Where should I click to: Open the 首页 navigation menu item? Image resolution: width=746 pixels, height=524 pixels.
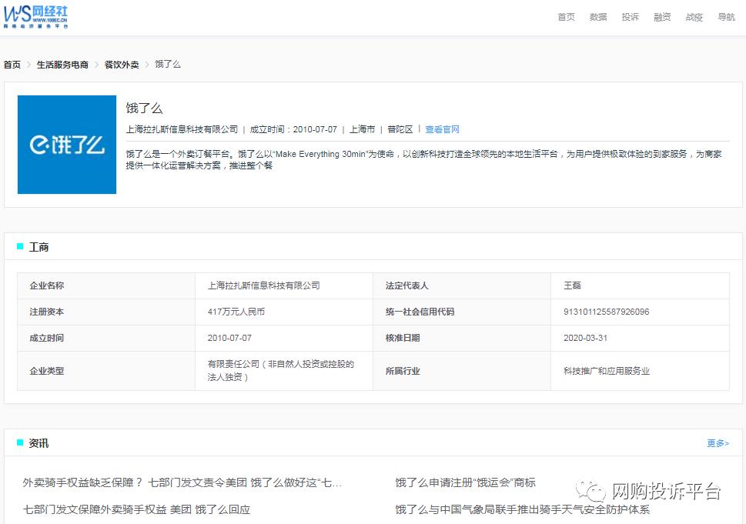pyautogui.click(x=566, y=16)
